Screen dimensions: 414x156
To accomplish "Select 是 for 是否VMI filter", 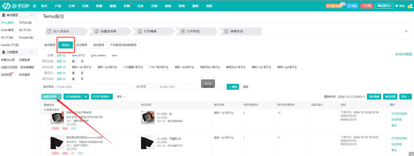I will tap(73, 79).
